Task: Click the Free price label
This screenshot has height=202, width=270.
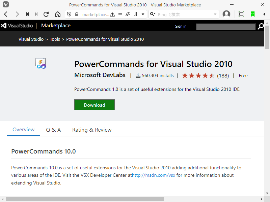Action: tap(243, 75)
